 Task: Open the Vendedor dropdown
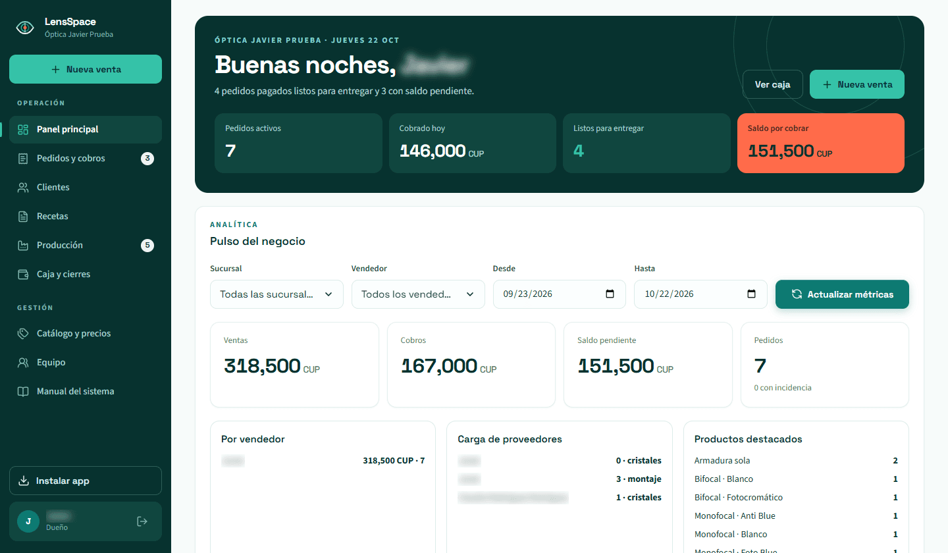pos(418,294)
